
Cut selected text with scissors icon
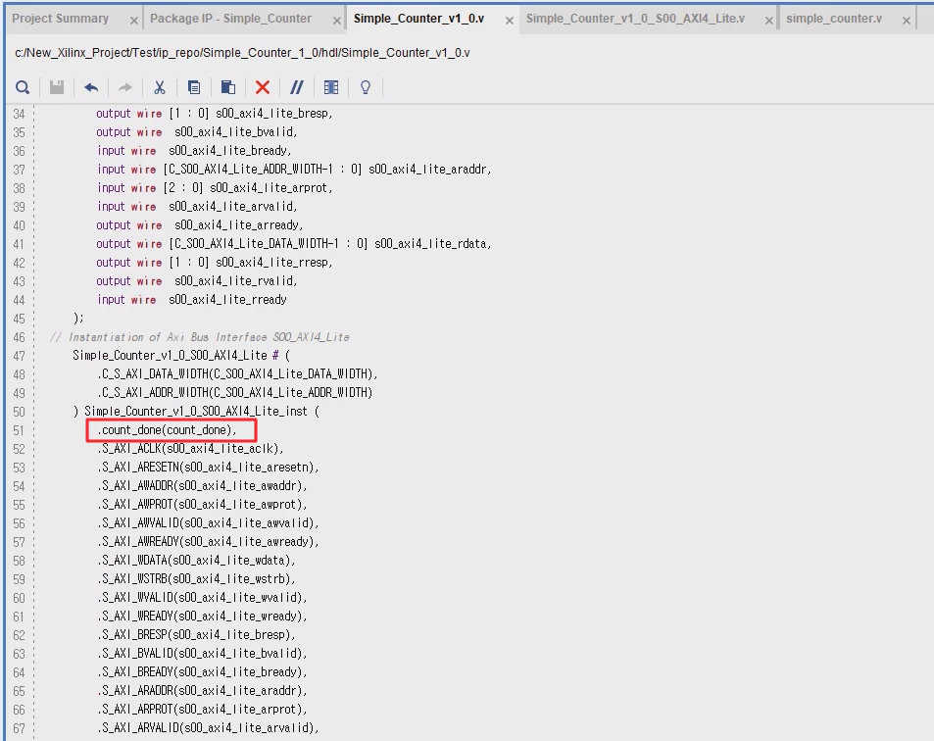(x=160, y=87)
